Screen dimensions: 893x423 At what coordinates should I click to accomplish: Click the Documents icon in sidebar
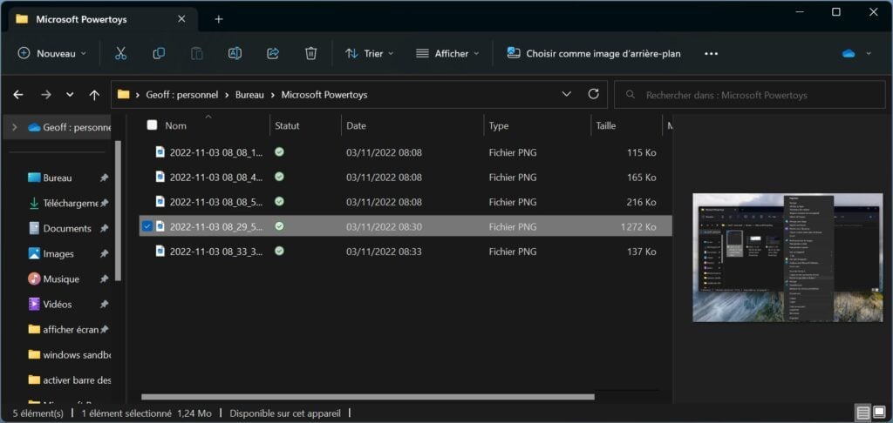click(34, 228)
